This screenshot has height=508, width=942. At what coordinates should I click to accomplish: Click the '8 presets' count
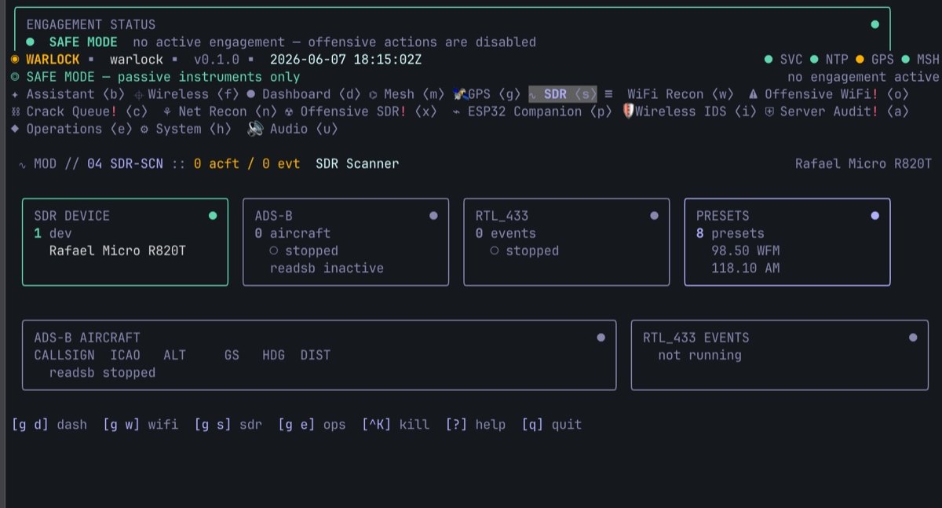tap(730, 233)
